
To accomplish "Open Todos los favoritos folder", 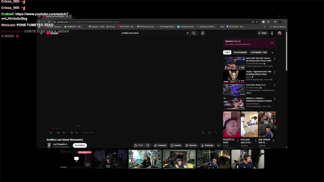I will (x=278, y=27).
